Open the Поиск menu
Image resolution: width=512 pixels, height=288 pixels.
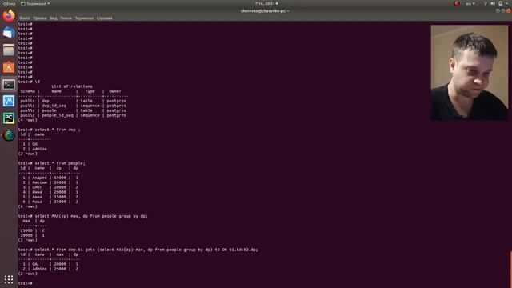point(66,18)
